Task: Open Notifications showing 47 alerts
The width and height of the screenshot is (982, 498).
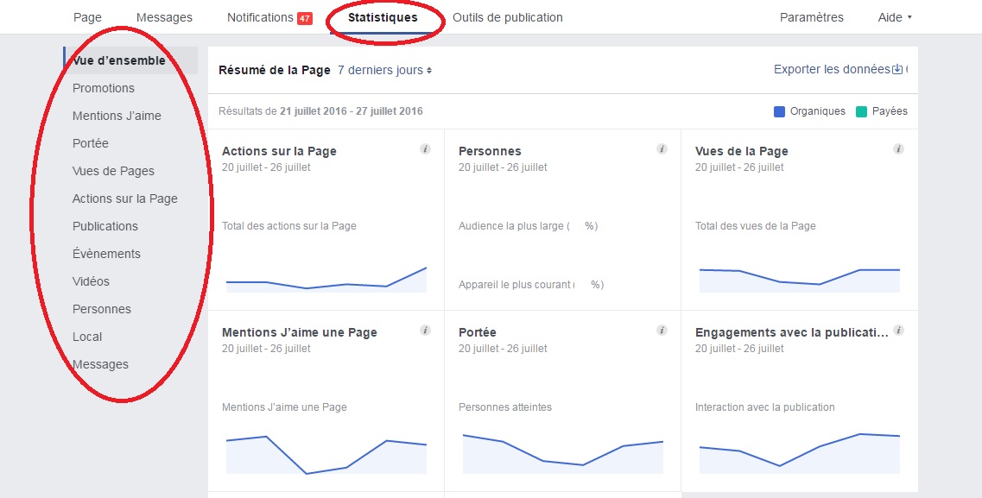Action: pyautogui.click(x=269, y=16)
